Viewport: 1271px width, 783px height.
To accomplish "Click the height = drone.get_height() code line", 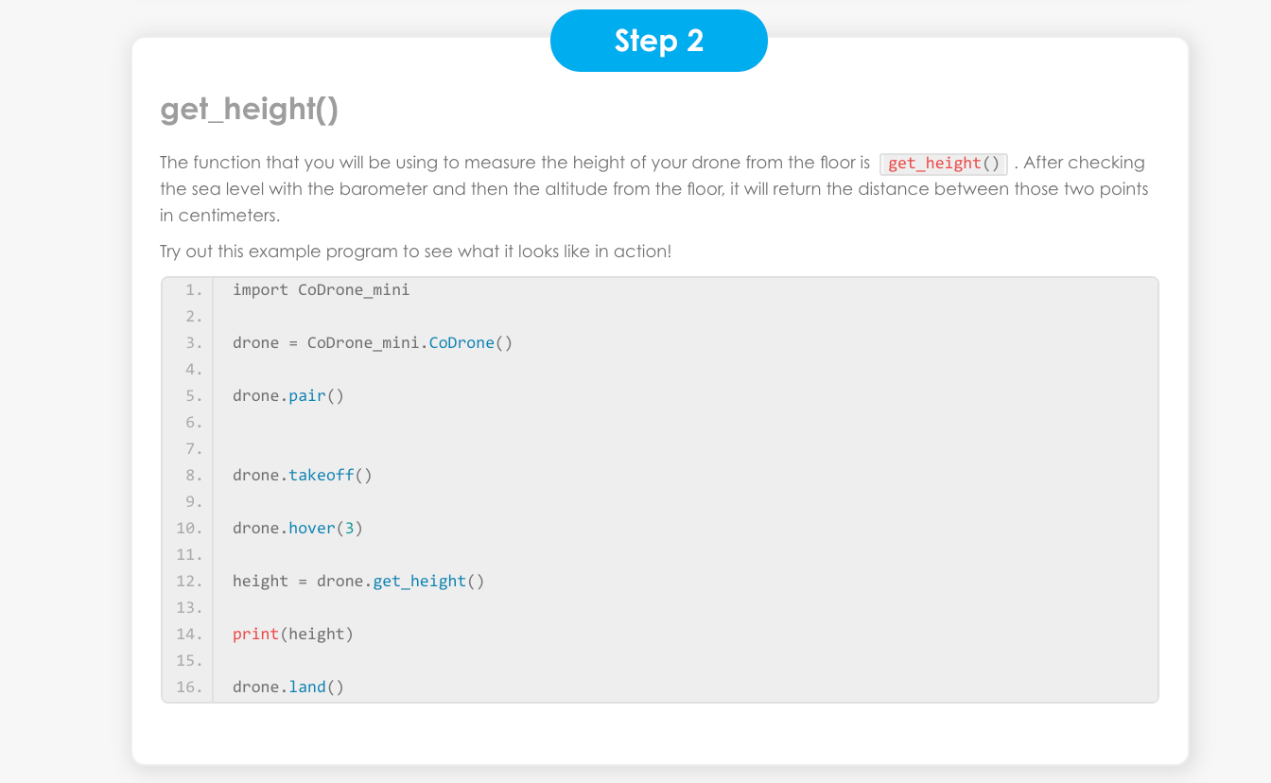I will click(357, 581).
